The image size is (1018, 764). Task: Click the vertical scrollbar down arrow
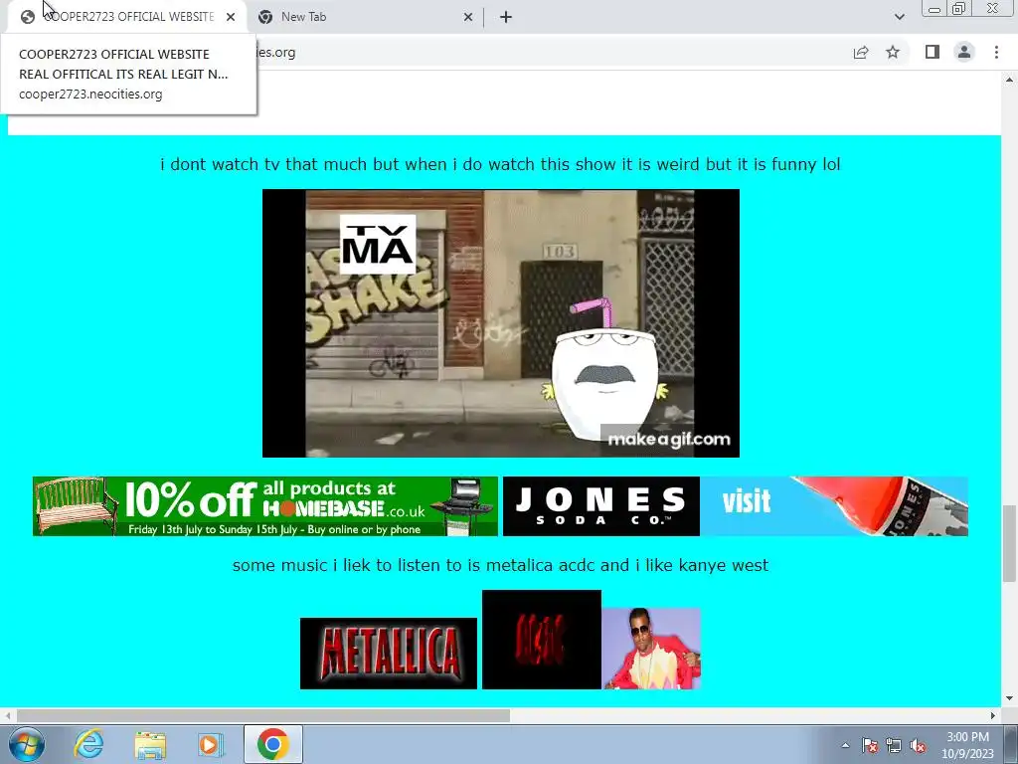click(x=1009, y=698)
